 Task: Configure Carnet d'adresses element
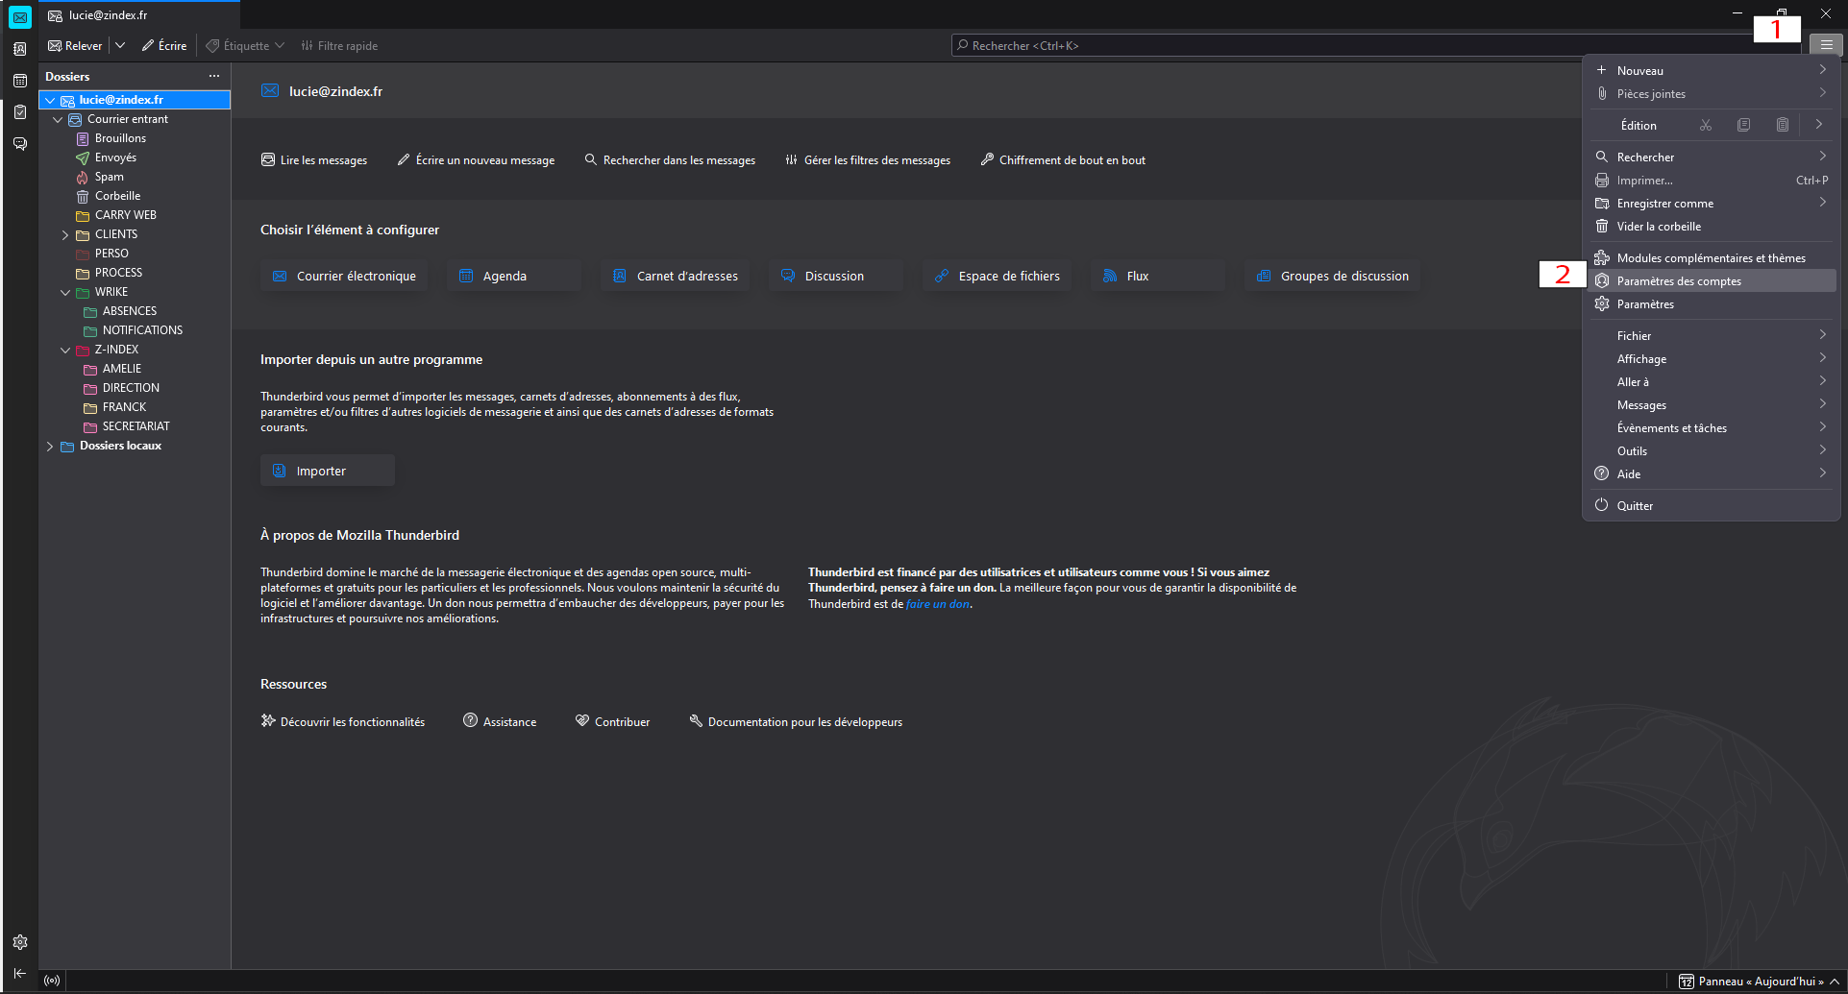click(675, 276)
